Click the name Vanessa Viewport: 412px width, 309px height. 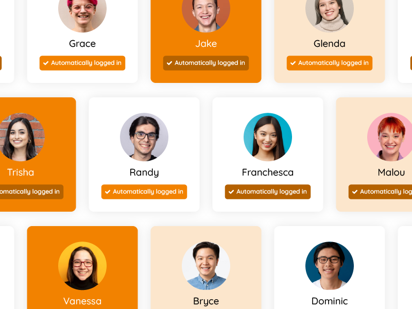tap(82, 301)
